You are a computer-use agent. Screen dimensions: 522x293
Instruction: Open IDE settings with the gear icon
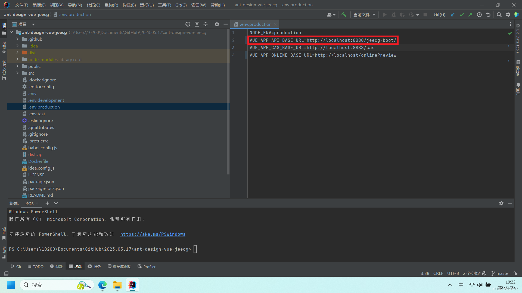pyautogui.click(x=508, y=15)
